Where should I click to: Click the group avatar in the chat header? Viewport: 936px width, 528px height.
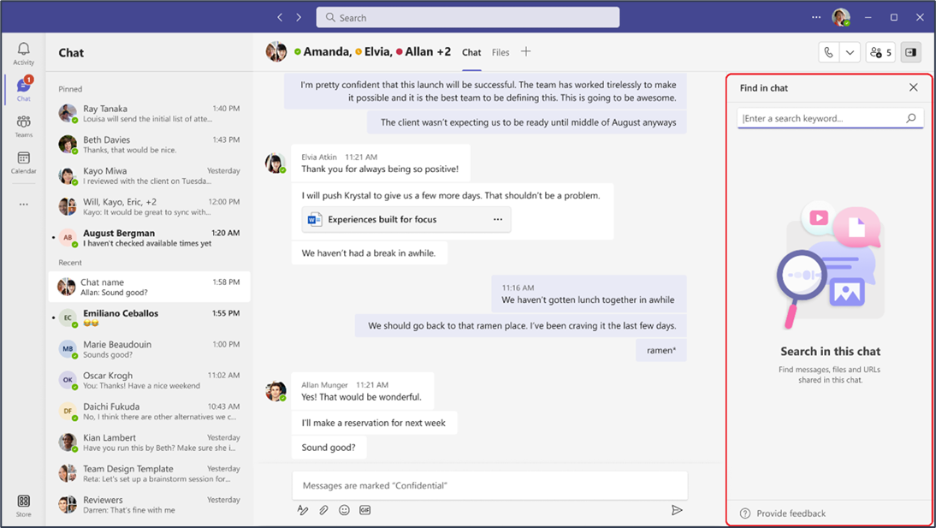[275, 52]
